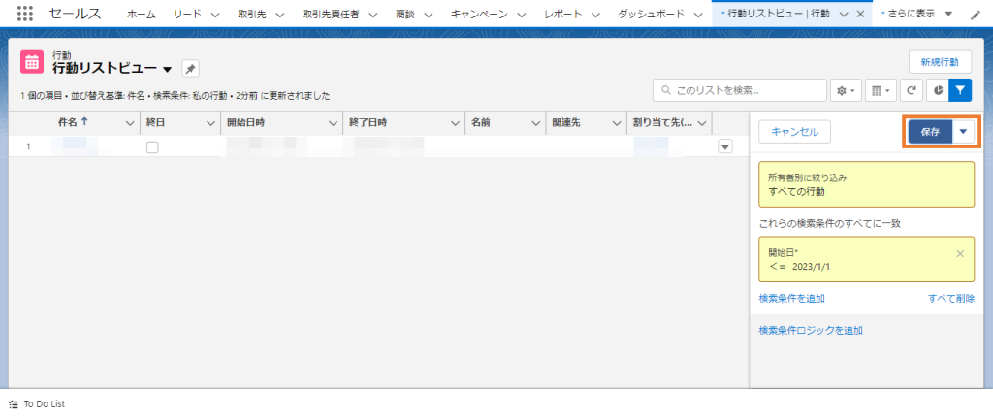This screenshot has width=993, height=418.
Task: Show the chart panel icon
Action: pos(937,90)
